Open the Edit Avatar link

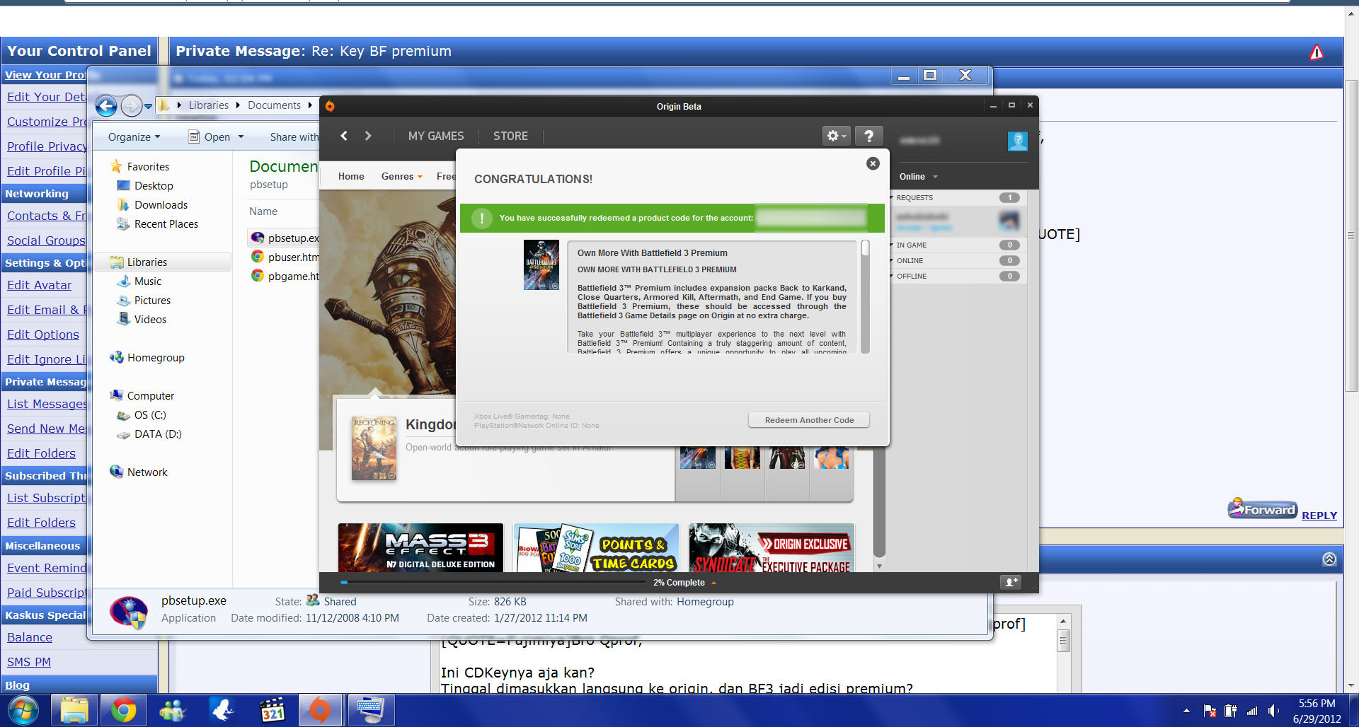39,285
